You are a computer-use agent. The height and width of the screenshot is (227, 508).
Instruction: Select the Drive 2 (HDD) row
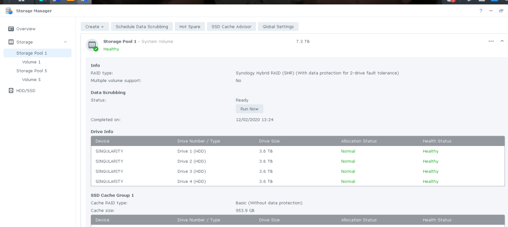click(x=298, y=161)
